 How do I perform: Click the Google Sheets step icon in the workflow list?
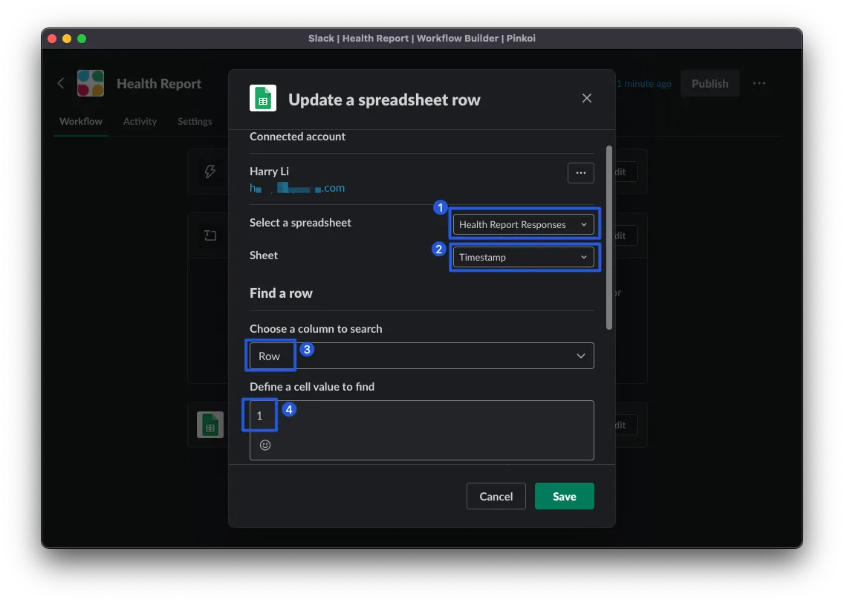(x=210, y=425)
